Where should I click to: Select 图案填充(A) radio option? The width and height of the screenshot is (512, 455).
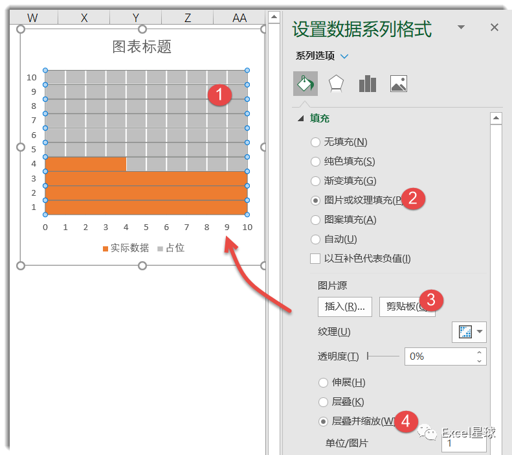315,220
